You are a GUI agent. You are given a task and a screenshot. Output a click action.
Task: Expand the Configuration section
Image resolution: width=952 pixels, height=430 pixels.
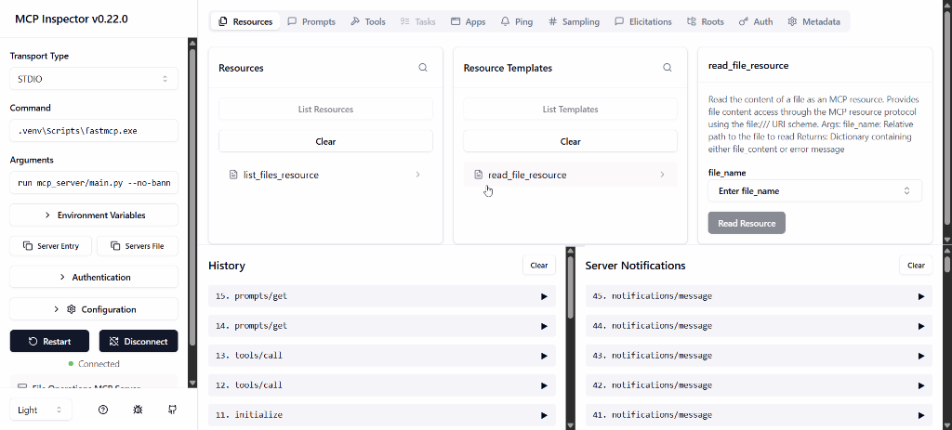(x=94, y=309)
